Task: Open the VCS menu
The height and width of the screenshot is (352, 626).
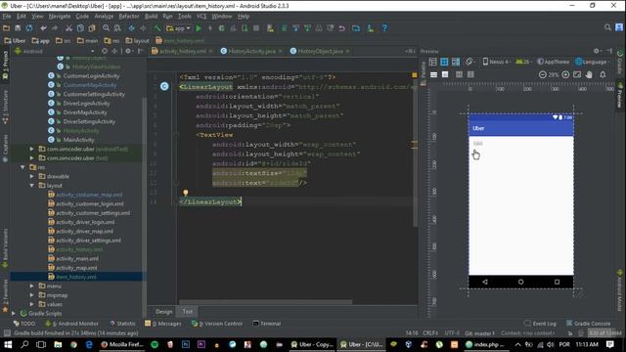Action: tap(201, 17)
